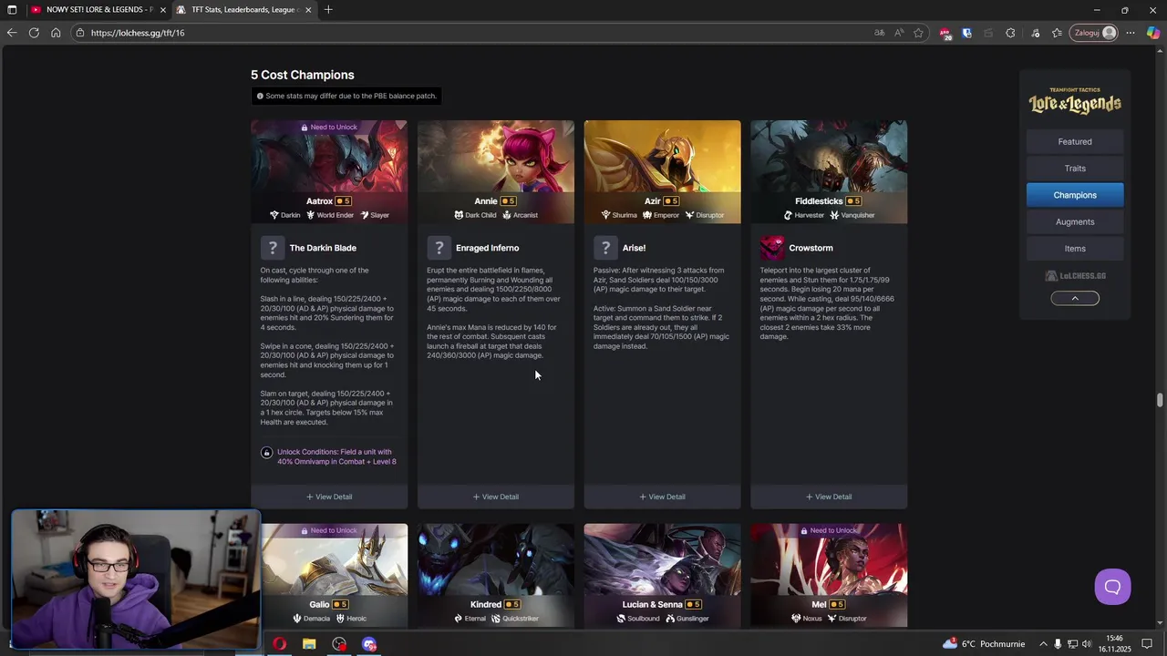Open Opera from the Windows taskbar
The image size is (1167, 656).
[279, 644]
